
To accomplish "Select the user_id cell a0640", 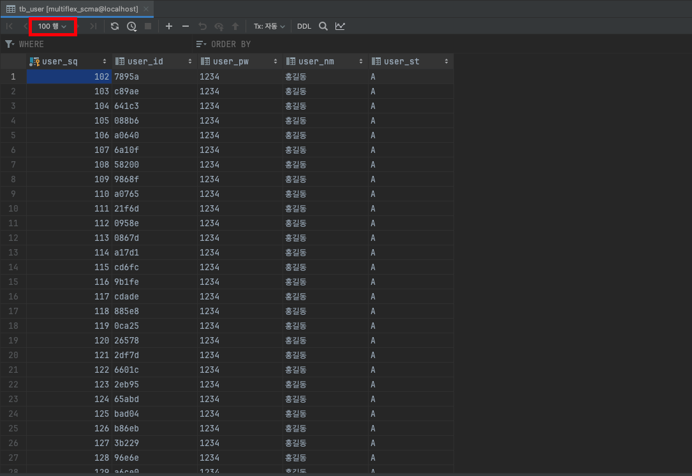I will 154,135.
